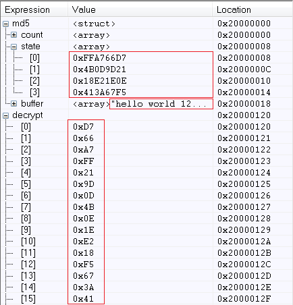Click location 0x20000126

click(x=244, y=196)
